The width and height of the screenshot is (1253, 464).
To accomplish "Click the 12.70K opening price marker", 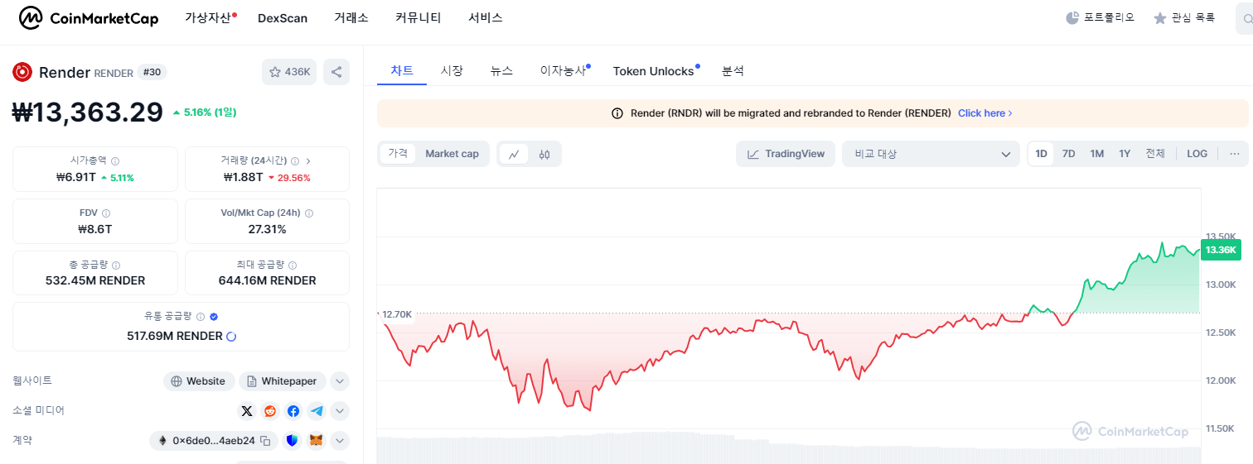I will point(397,314).
